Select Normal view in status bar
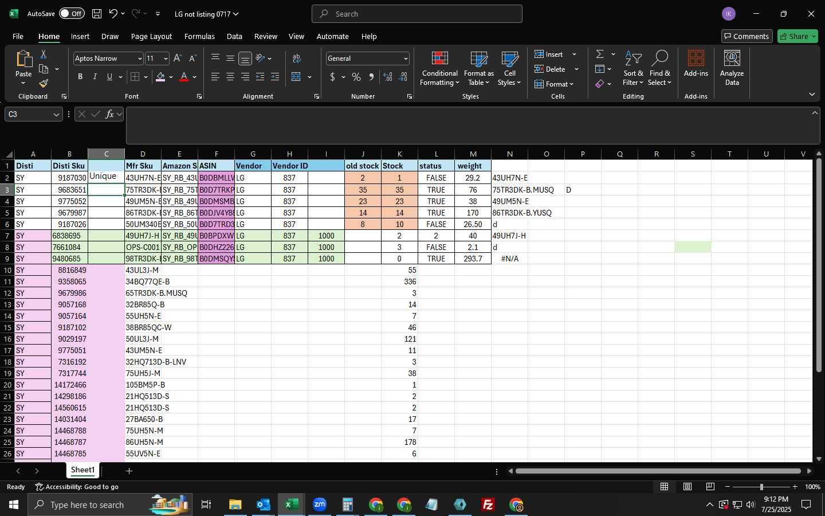Screen dimensions: 825x516 tap(665, 487)
